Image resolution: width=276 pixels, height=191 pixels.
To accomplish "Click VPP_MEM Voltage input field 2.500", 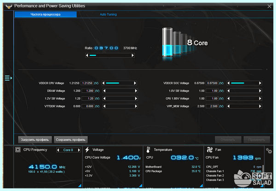I will point(212,106).
